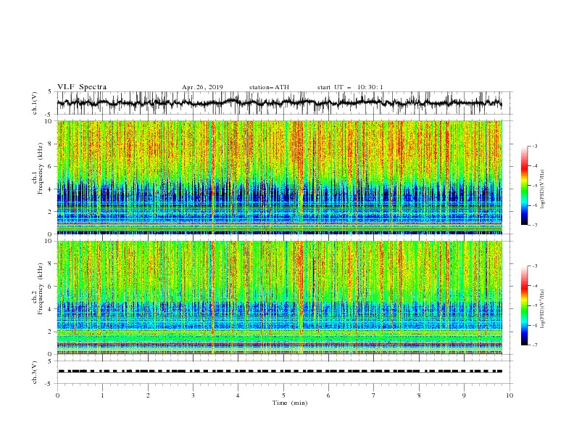
Task: Click the "-7" label on ch.1 colorbar
Action: pos(534,225)
